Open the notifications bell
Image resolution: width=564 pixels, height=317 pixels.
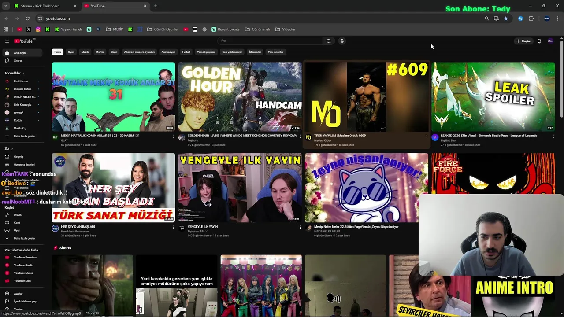click(539, 41)
